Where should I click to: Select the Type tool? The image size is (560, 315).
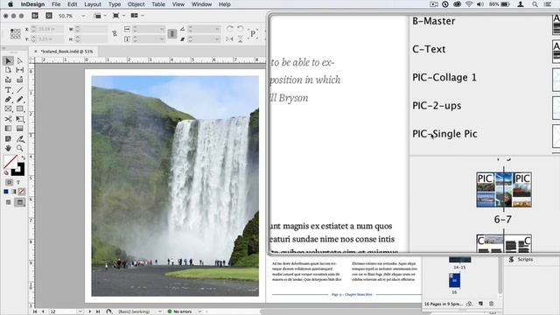point(8,90)
